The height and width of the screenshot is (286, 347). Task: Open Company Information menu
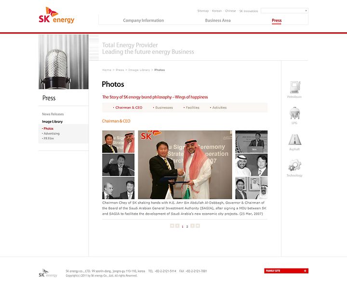point(144,20)
